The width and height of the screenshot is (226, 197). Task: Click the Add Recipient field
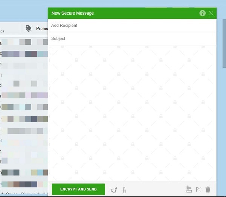coord(132,26)
